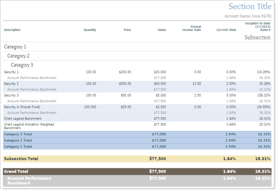Click the Current Yield column header
Viewport: 278px width, 192px height.
(x=226, y=30)
